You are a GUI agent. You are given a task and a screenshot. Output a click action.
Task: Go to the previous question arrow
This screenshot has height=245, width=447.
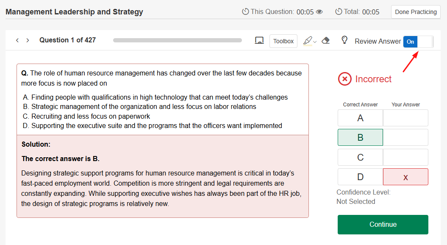point(17,40)
